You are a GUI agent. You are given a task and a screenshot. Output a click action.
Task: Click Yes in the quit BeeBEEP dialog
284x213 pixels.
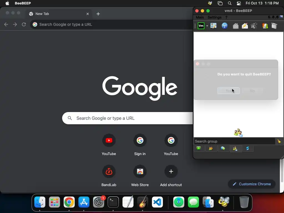(229, 91)
